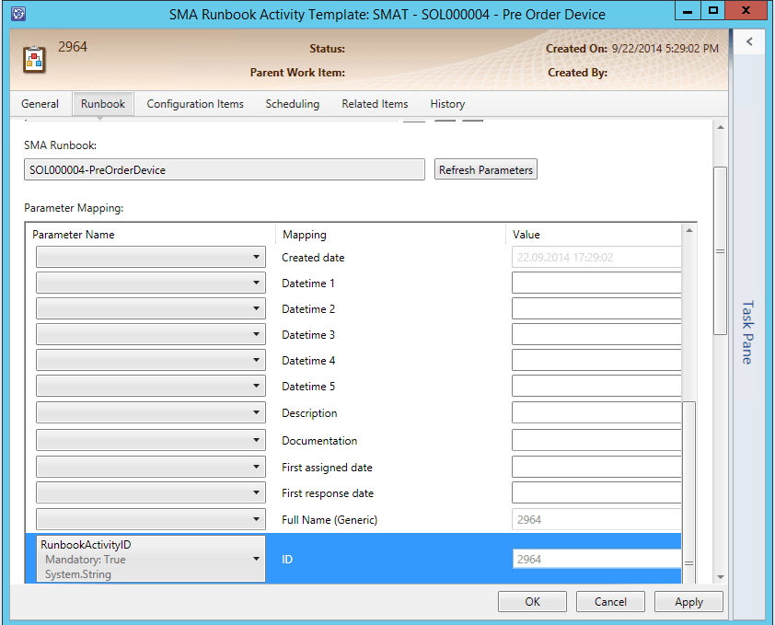Viewport: 775px width, 625px height.
Task: Open parameter dropdown for Datetime 5
Action: tap(151, 386)
